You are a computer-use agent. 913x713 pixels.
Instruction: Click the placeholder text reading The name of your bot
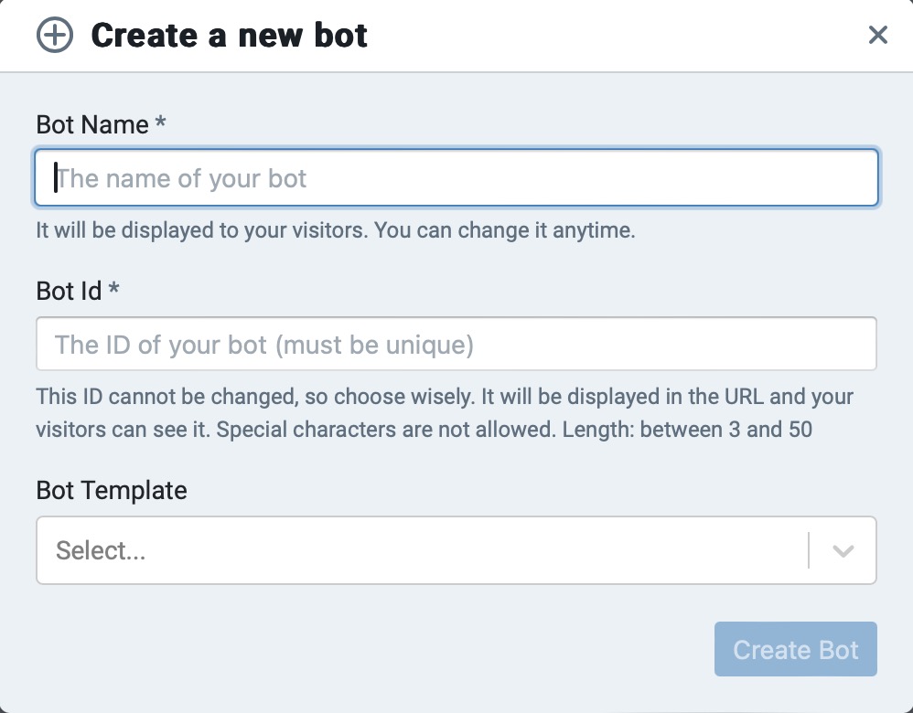(179, 177)
